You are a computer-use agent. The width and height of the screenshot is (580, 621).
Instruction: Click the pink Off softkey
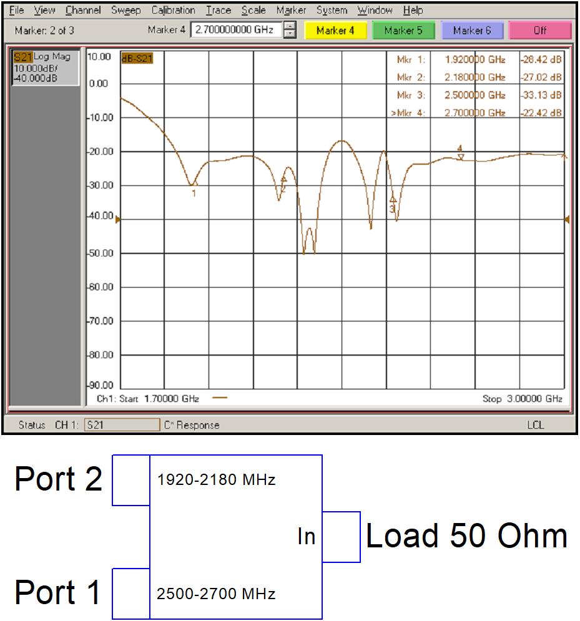coord(538,29)
